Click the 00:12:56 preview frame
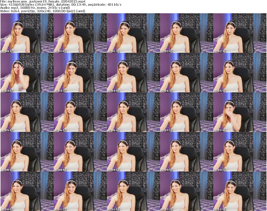The width and height of the screenshot is (267, 211). (x=240, y=191)
